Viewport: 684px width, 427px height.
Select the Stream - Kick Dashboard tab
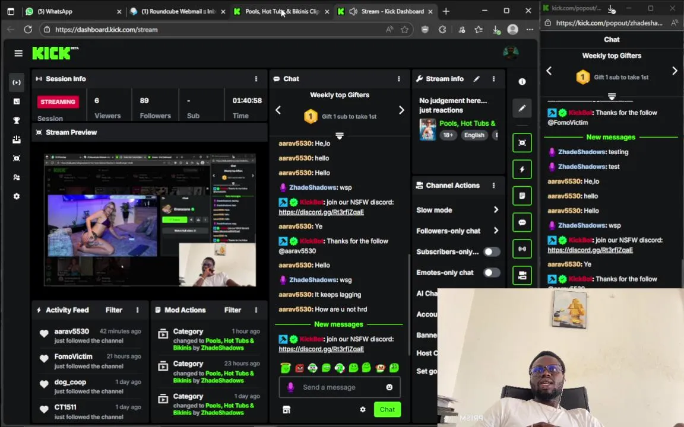tap(385, 12)
